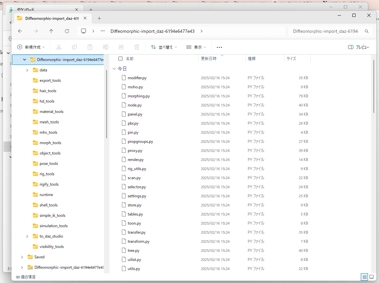Click the Forward navigation arrow
Image resolution: width=379 pixels, height=283 pixels.
[x=36, y=31]
